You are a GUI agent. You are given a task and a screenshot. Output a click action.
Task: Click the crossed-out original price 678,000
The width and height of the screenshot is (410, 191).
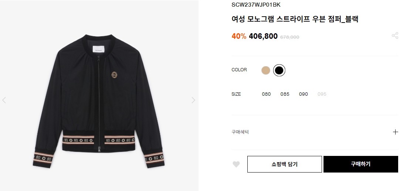(x=289, y=37)
